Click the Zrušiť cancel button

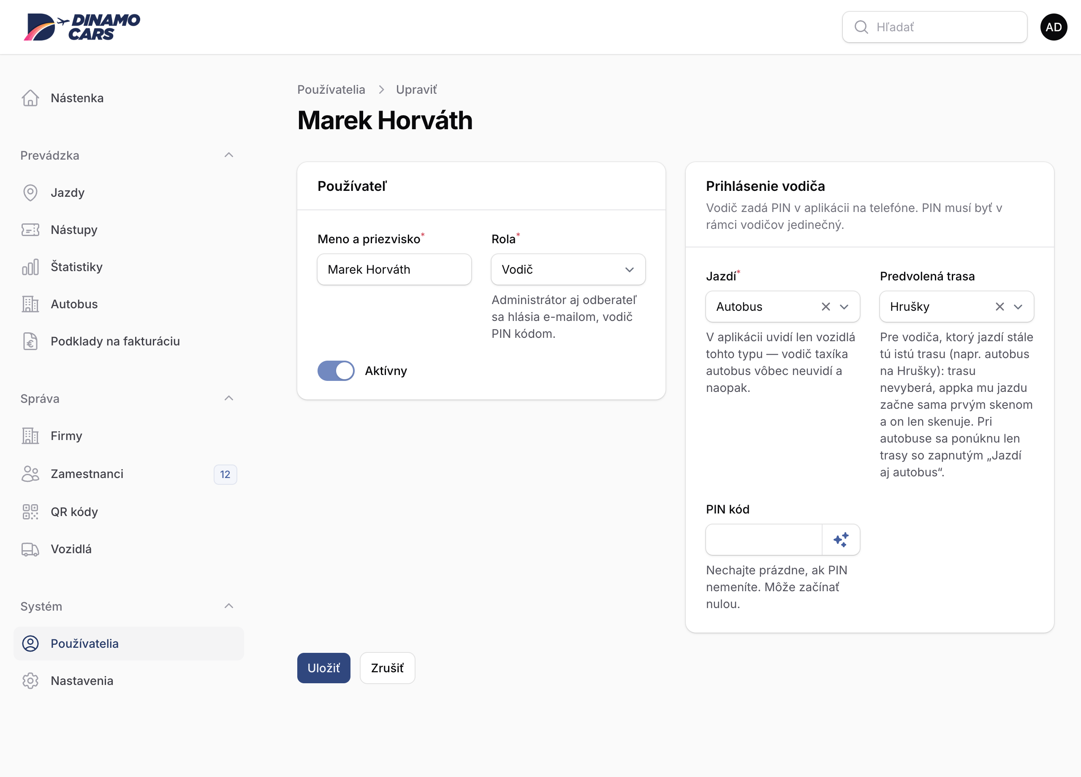point(387,668)
